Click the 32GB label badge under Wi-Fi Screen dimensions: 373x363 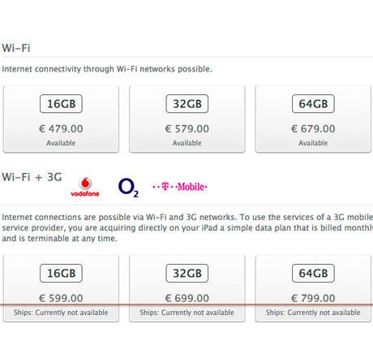pos(187,104)
